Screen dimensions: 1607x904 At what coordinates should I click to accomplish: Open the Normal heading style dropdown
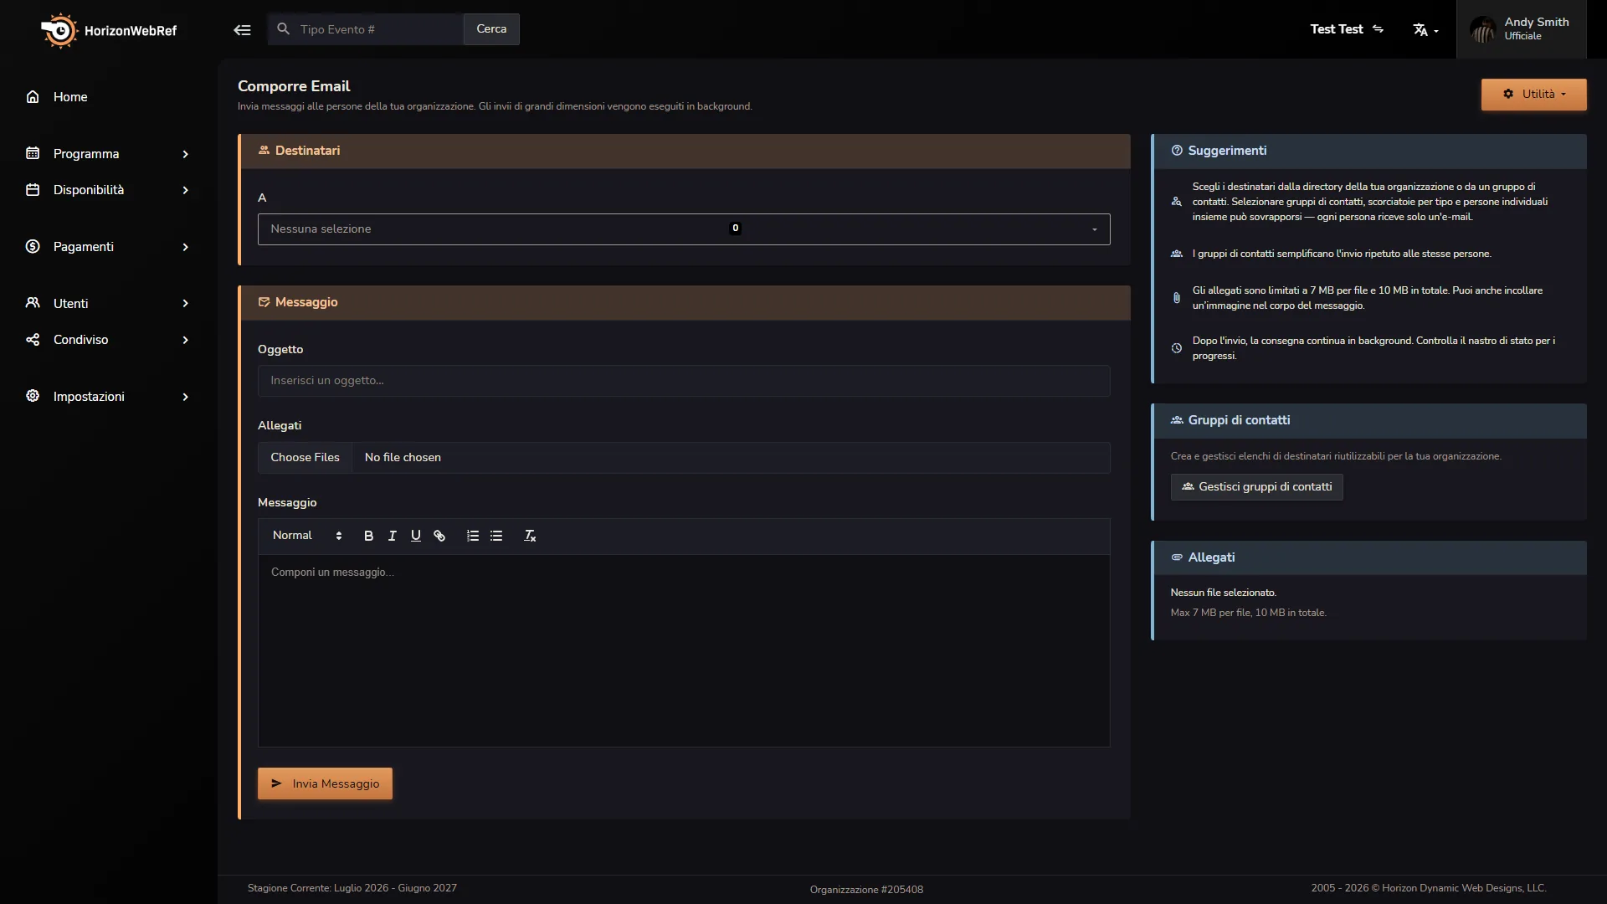[x=307, y=536]
